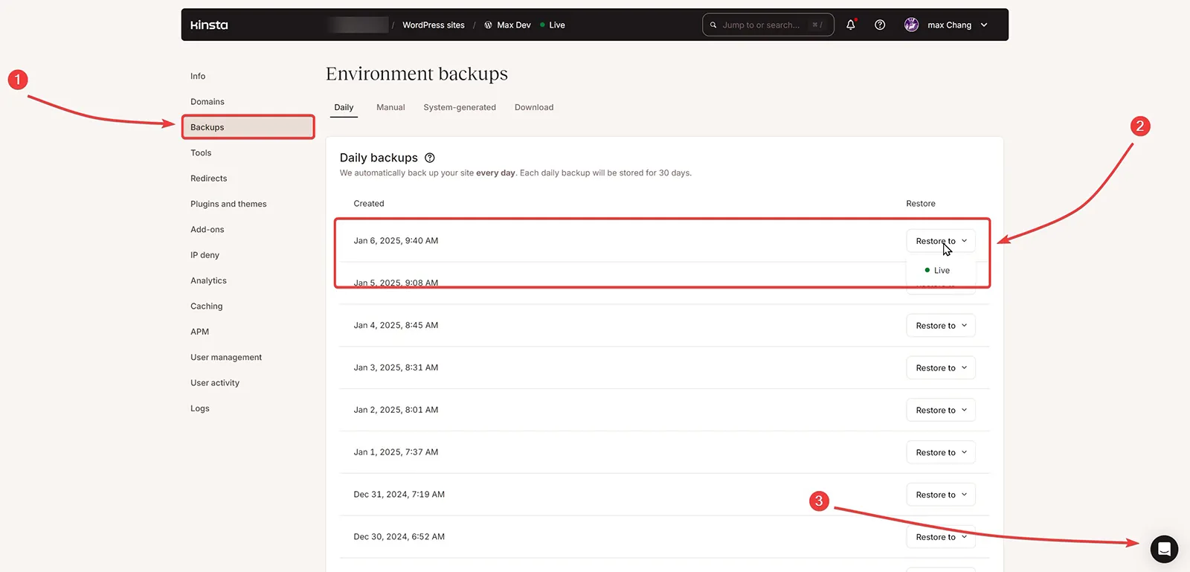1190x572 pixels.
Task: Click the Environment backups heading
Action: pos(416,74)
